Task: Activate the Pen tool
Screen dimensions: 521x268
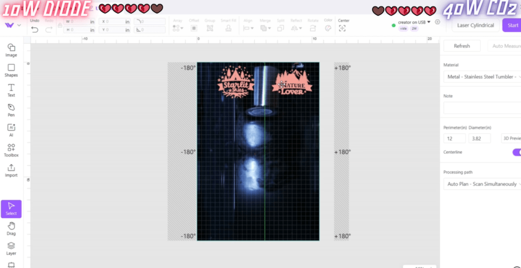Action: [11, 110]
